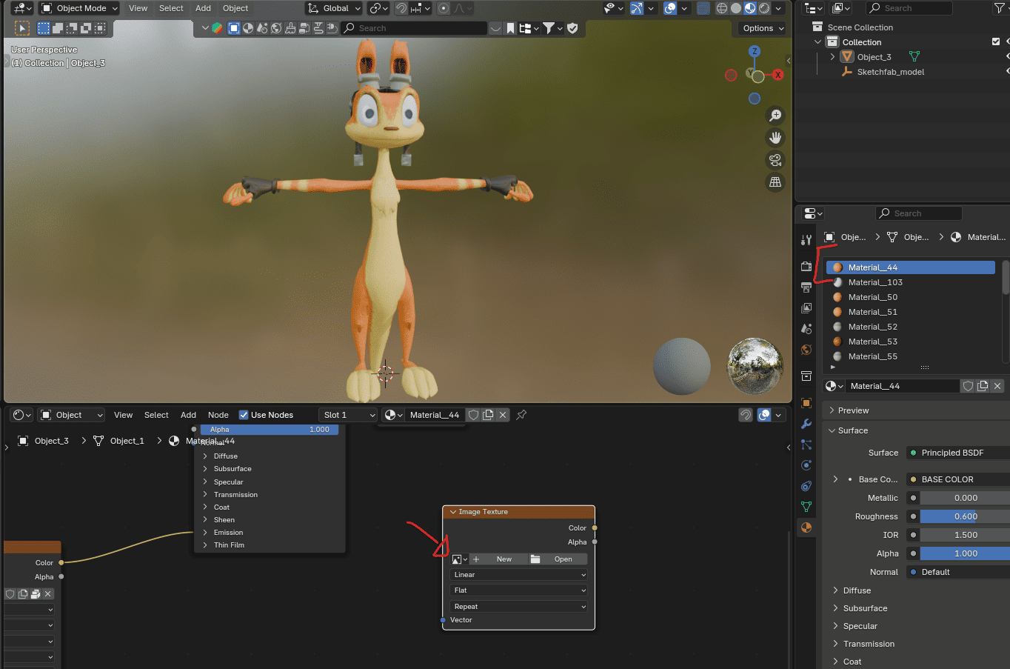Open Repeat extension dropdown in Image Texture
This screenshot has width=1010, height=669.
click(x=518, y=607)
